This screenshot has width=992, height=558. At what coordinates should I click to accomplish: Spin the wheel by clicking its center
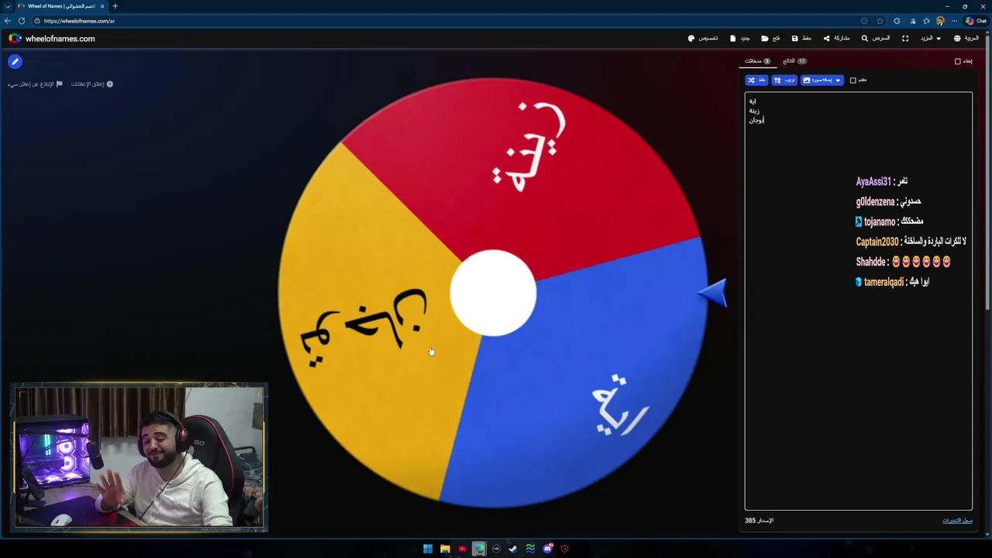(493, 293)
